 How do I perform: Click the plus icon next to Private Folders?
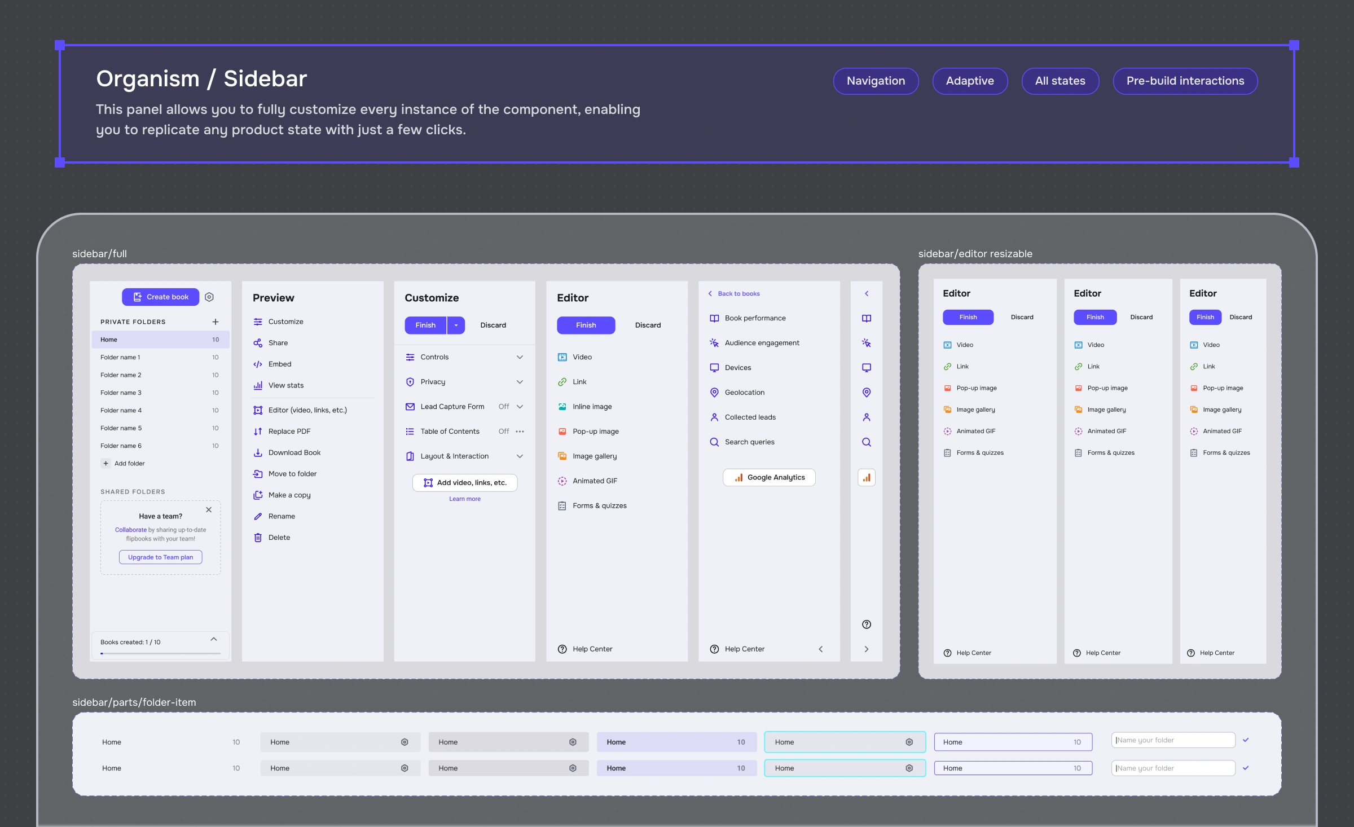click(x=215, y=322)
